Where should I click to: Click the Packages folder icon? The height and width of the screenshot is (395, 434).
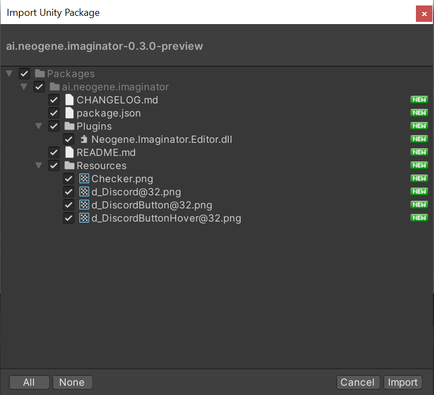coord(40,73)
